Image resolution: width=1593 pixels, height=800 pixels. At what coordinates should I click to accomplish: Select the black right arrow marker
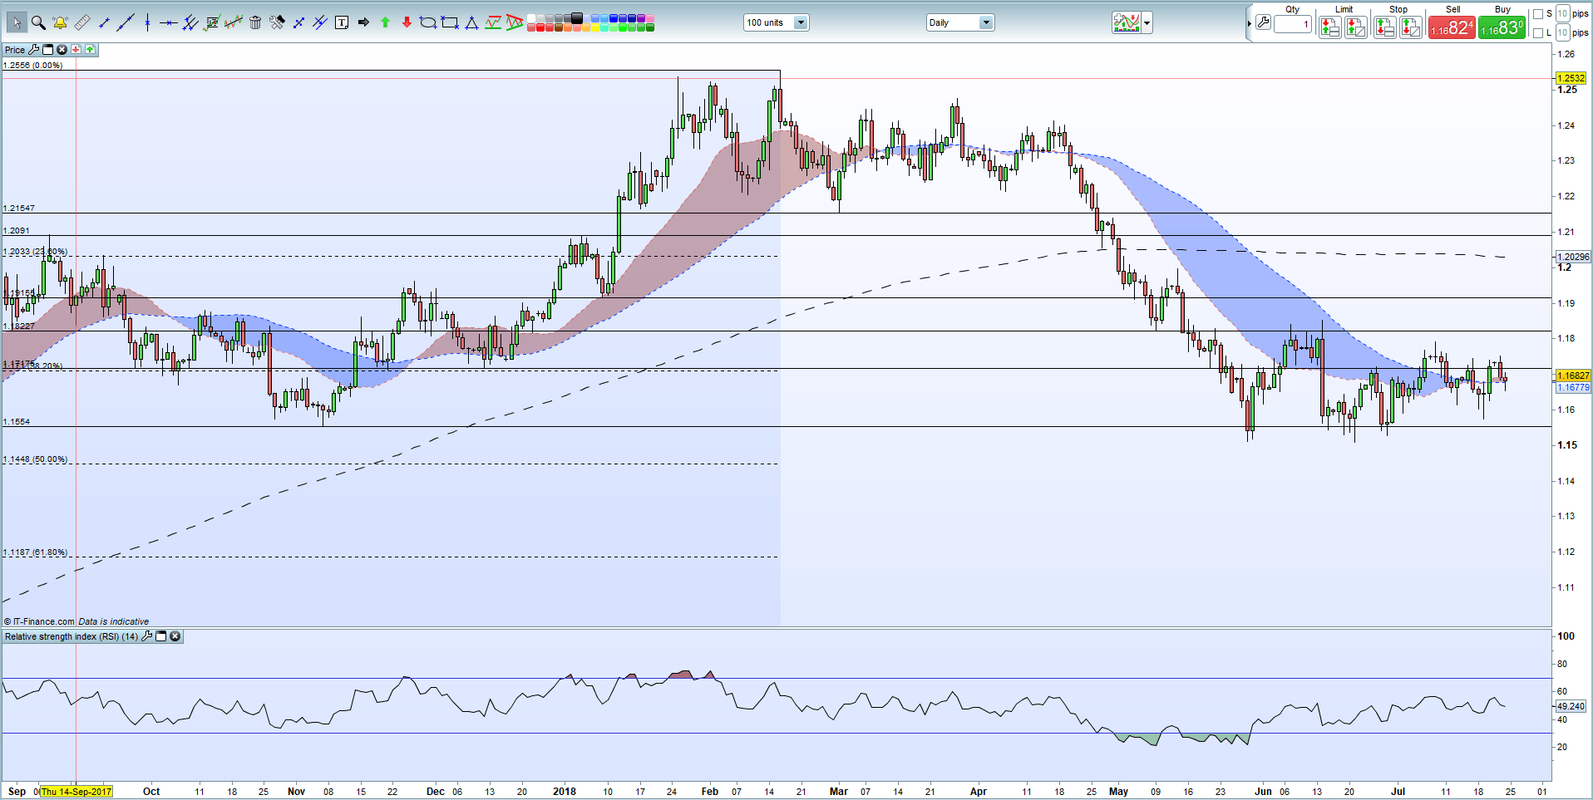click(x=363, y=22)
